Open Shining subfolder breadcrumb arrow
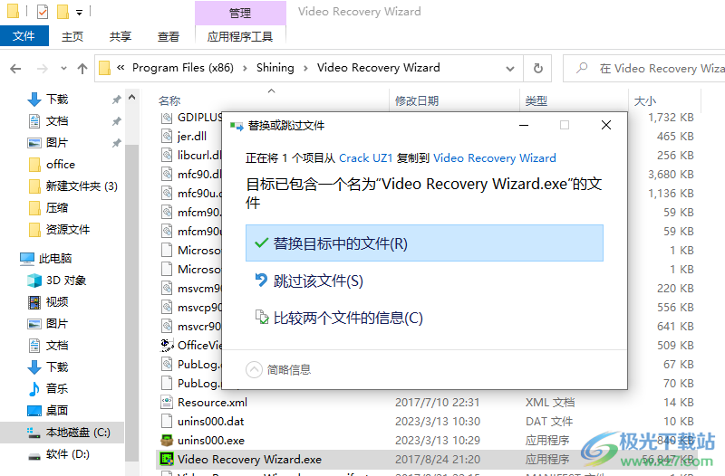725x476 pixels. 305,69
